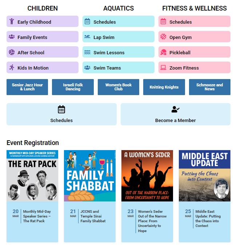
Task: Click the After School volleyball icon
Action: coord(12,52)
